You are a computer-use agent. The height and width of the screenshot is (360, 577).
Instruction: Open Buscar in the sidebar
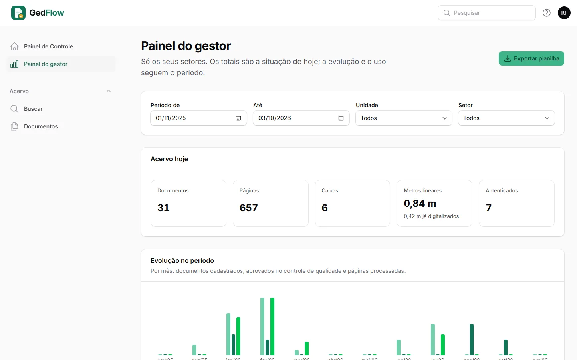61,109
